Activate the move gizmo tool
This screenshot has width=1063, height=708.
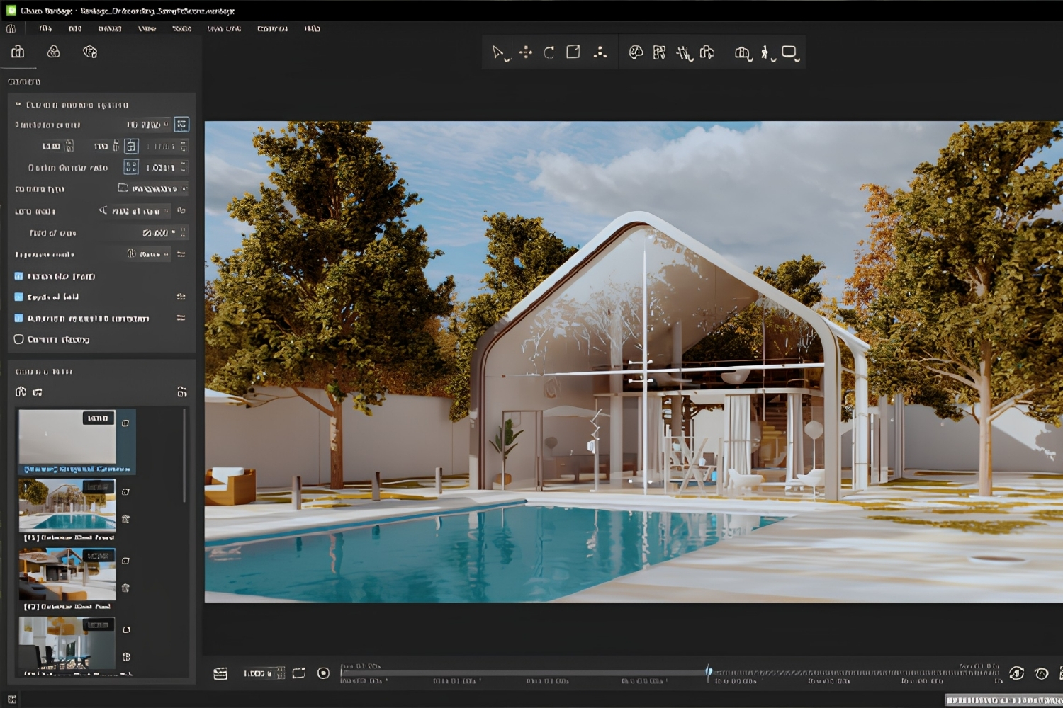click(x=526, y=52)
